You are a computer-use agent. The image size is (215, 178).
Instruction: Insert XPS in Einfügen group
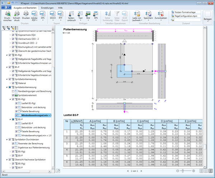(x=96, y=16)
